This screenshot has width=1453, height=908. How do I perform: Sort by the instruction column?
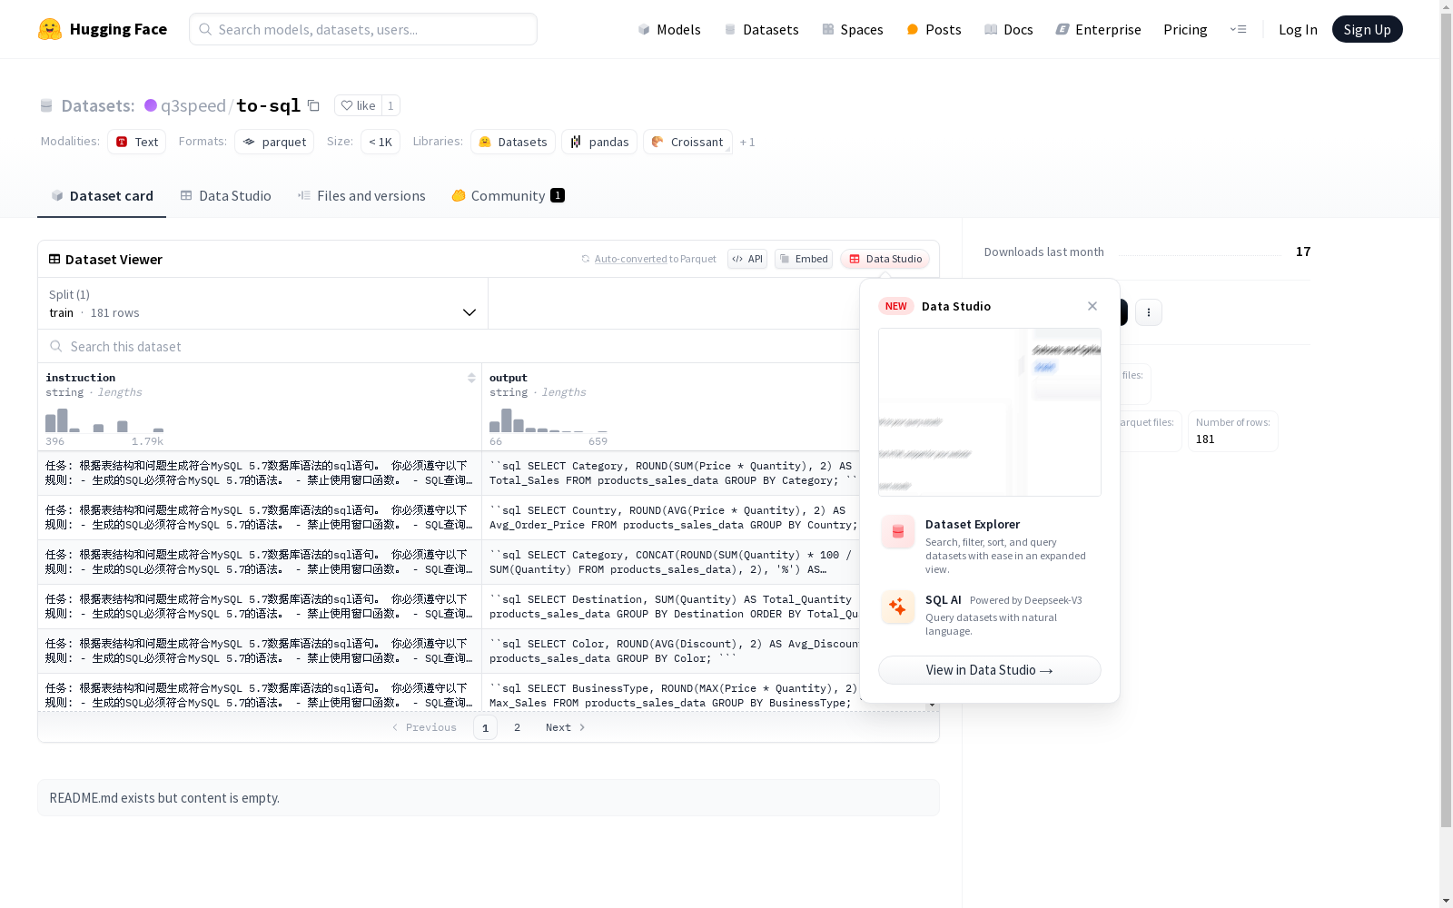click(x=471, y=378)
